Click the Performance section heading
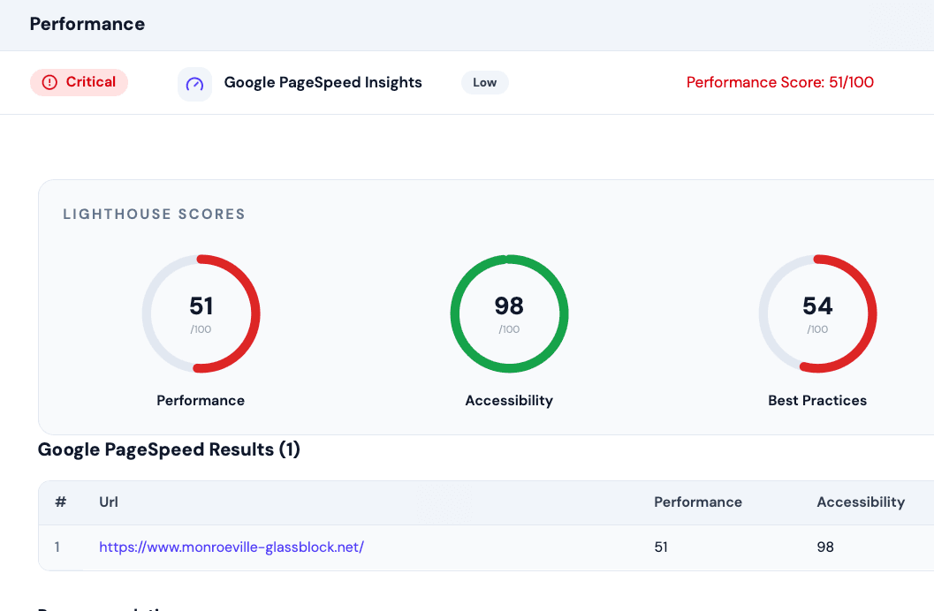This screenshot has width=934, height=611. coord(87,24)
